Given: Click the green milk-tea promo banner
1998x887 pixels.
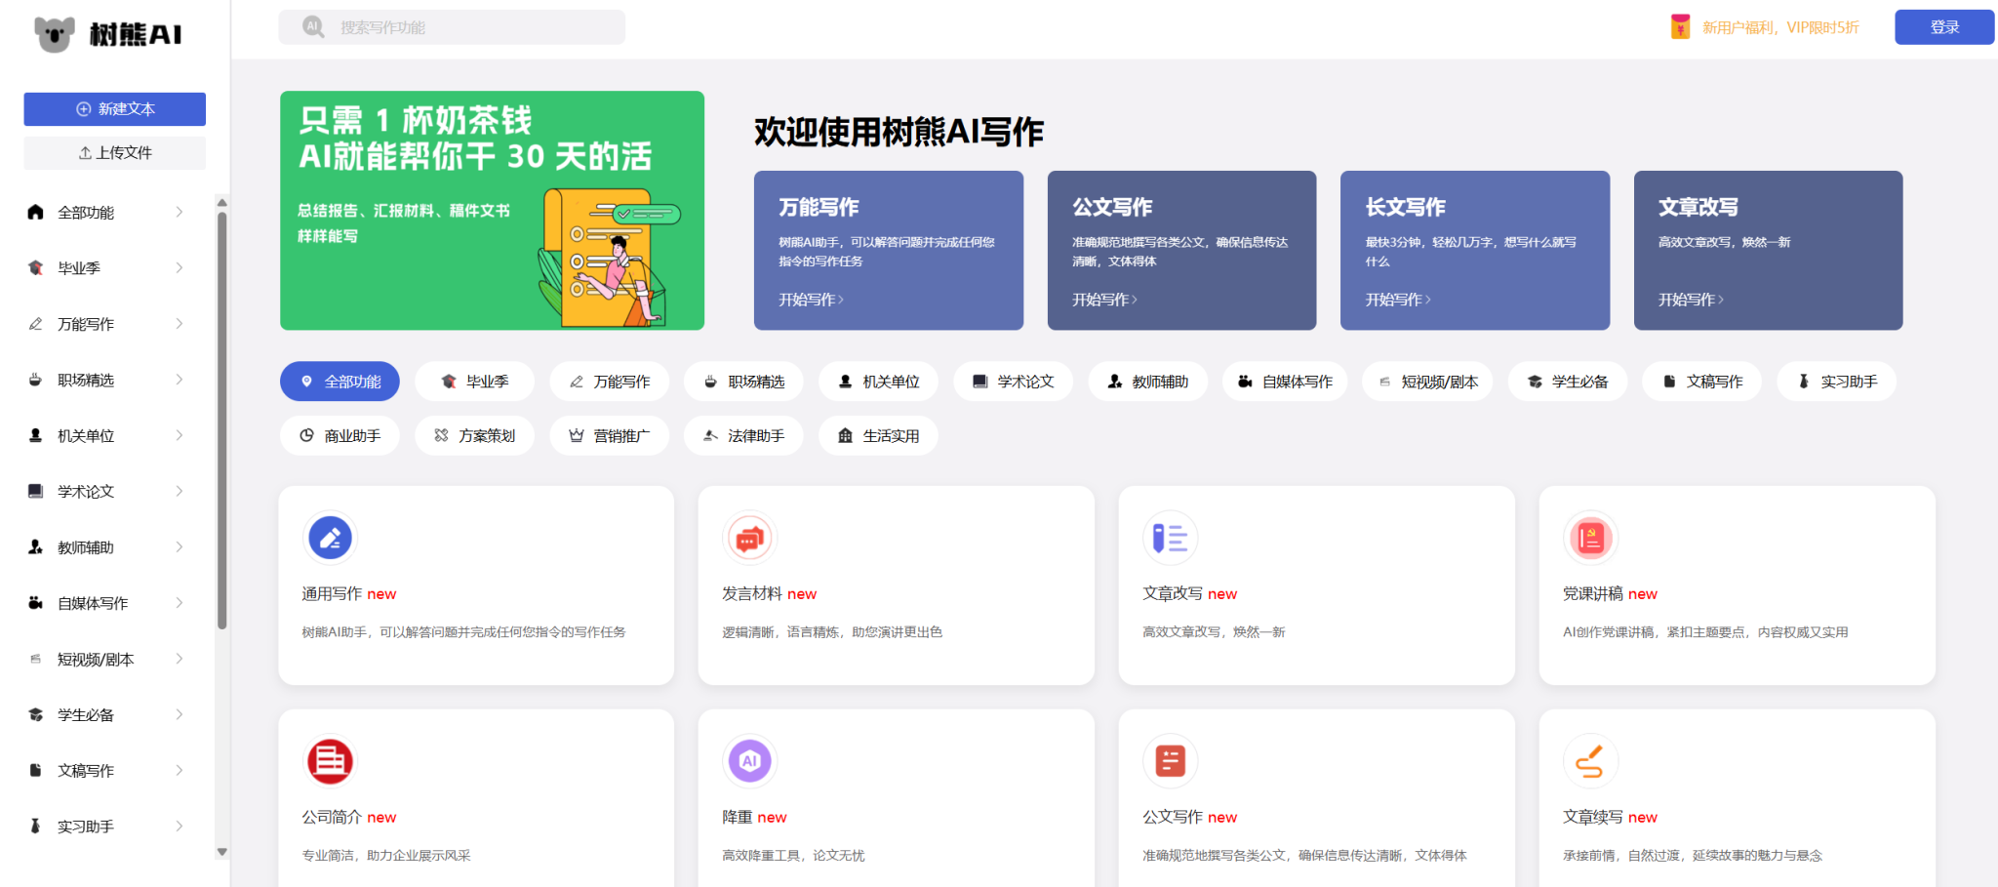Looking at the screenshot, I should coord(492,211).
